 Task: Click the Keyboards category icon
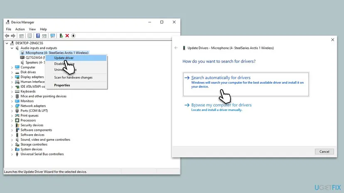coord(17,92)
